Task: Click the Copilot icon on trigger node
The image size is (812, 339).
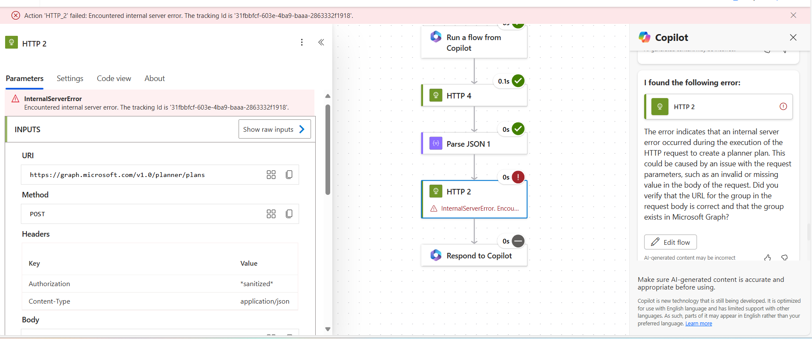Action: pyautogui.click(x=436, y=37)
